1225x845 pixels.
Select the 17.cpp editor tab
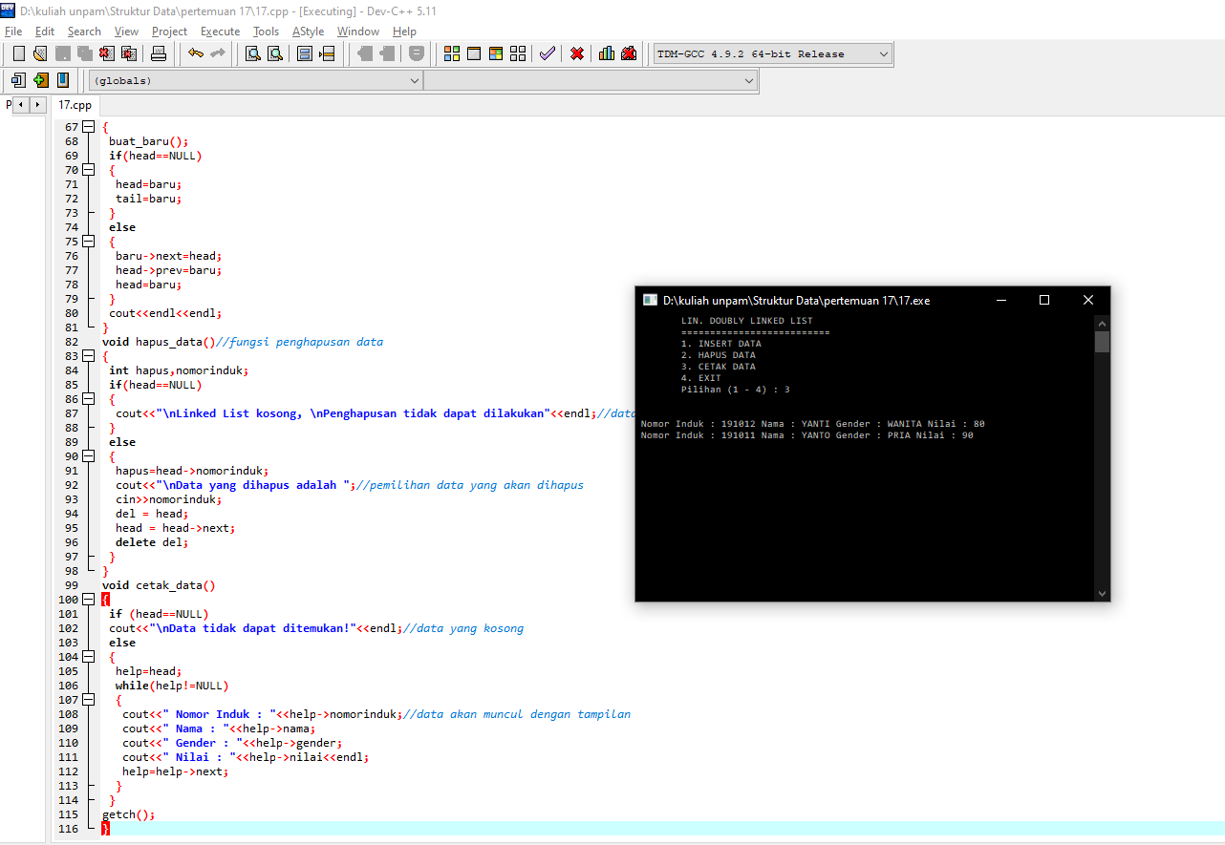coord(75,105)
